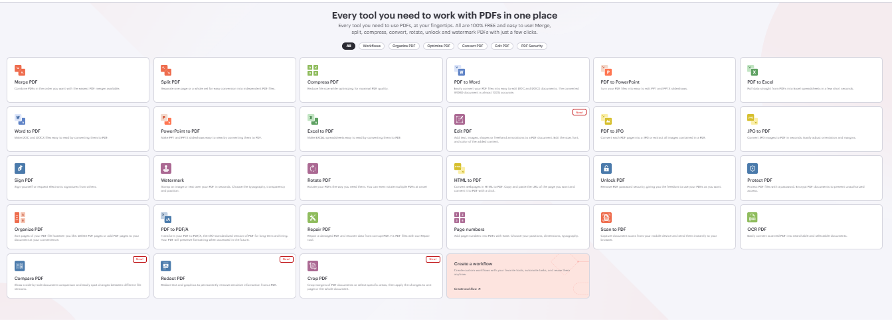
Task: Select the PDF to JPG icon
Action: [x=606, y=119]
